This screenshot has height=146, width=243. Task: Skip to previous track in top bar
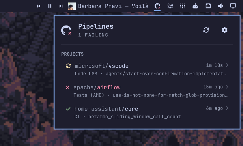(x=39, y=6)
